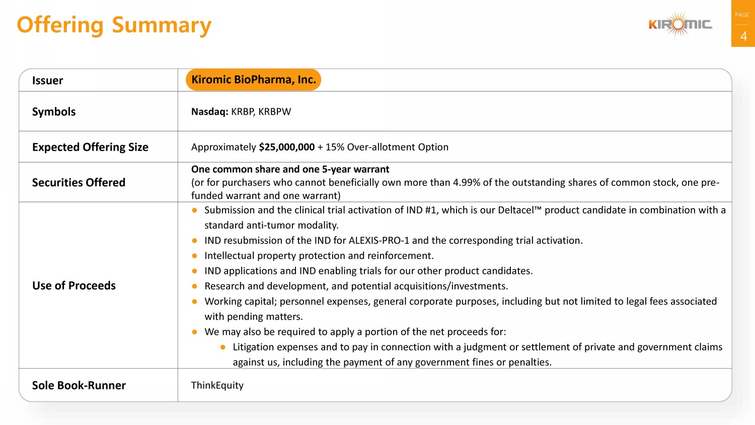Screen dimensions: 755x425
Task: Click the bullet before IND applications line
Action: 195,271
